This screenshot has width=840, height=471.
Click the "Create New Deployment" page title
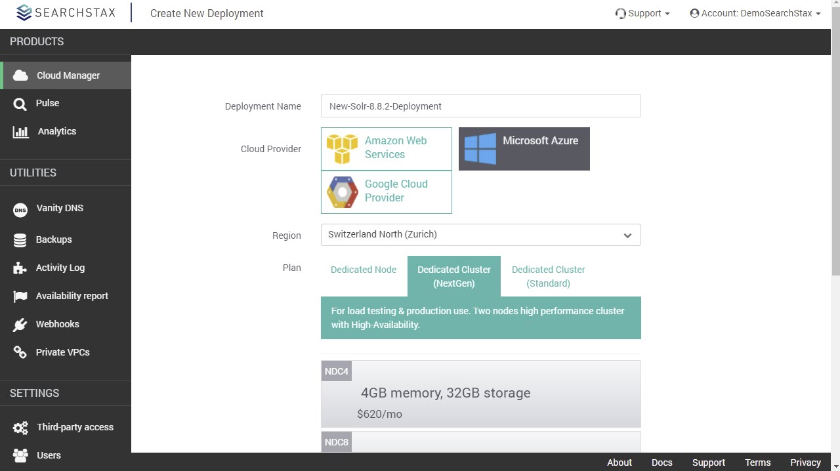tap(207, 13)
